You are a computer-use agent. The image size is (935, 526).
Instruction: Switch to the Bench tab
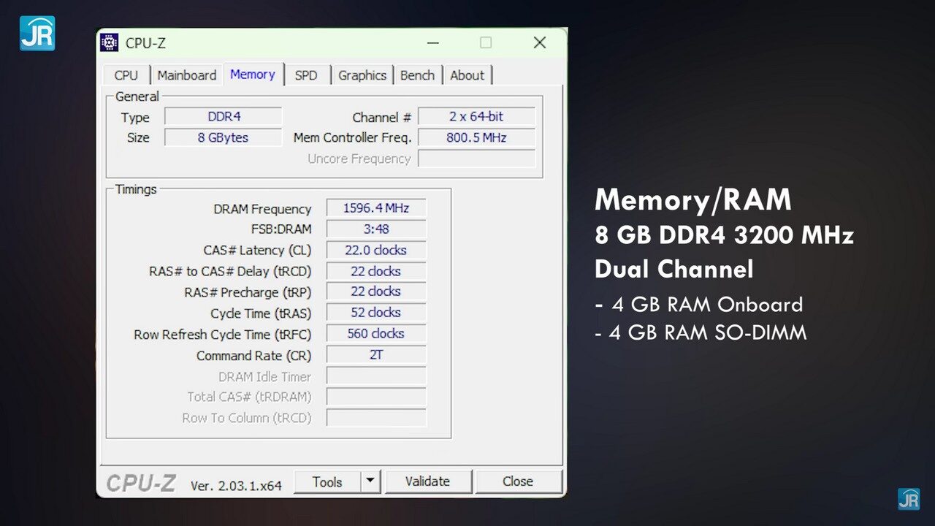tap(418, 75)
